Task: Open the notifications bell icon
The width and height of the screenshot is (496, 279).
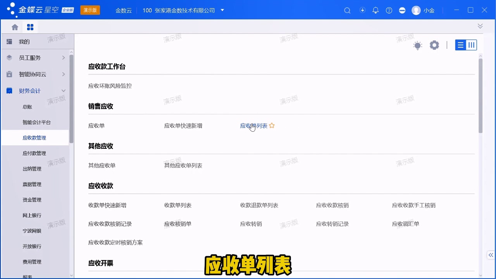Action: pos(375,10)
